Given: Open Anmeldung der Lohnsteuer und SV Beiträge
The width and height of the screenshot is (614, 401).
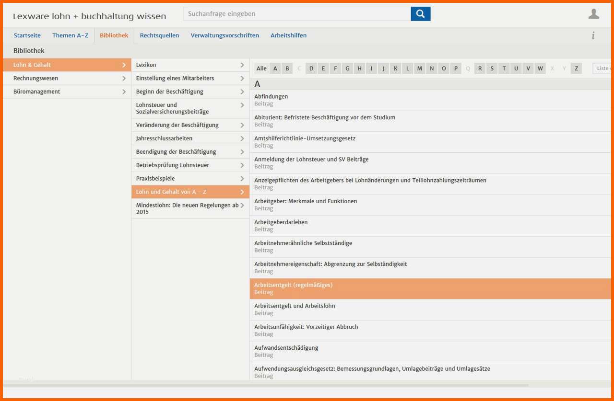Looking at the screenshot, I should click(x=430, y=163).
